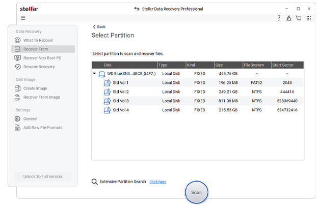Open the Click here extensive search link

(158, 182)
